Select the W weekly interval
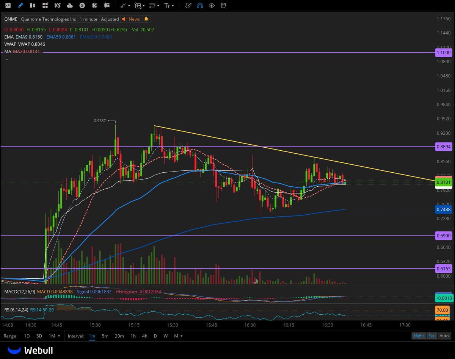The width and height of the screenshot is (455, 359). (166, 336)
